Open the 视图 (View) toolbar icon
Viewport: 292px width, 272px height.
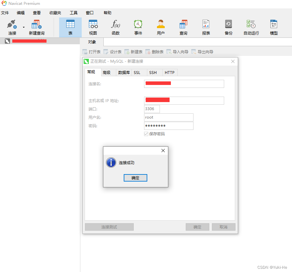point(93,27)
